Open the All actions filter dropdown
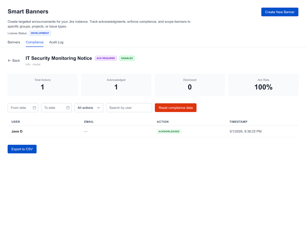Image resolution: width=306 pixels, height=245 pixels. point(89,108)
